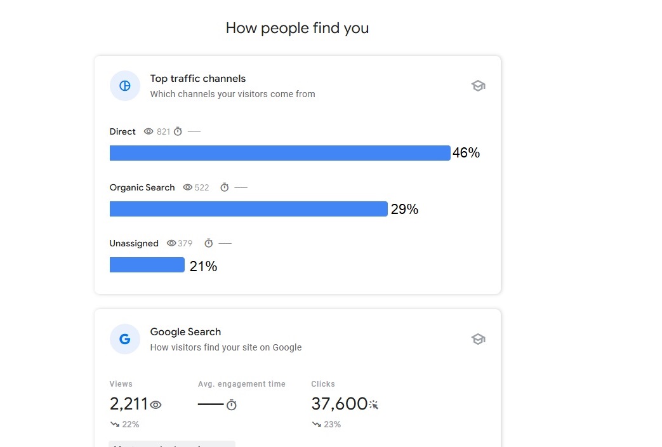
Task: Click the 22% decline indicator under Views
Action: pos(125,424)
